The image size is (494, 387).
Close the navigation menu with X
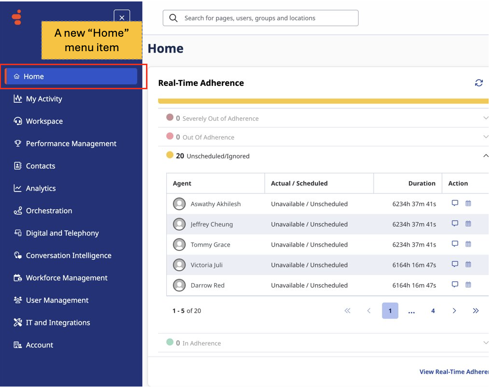[x=122, y=18]
